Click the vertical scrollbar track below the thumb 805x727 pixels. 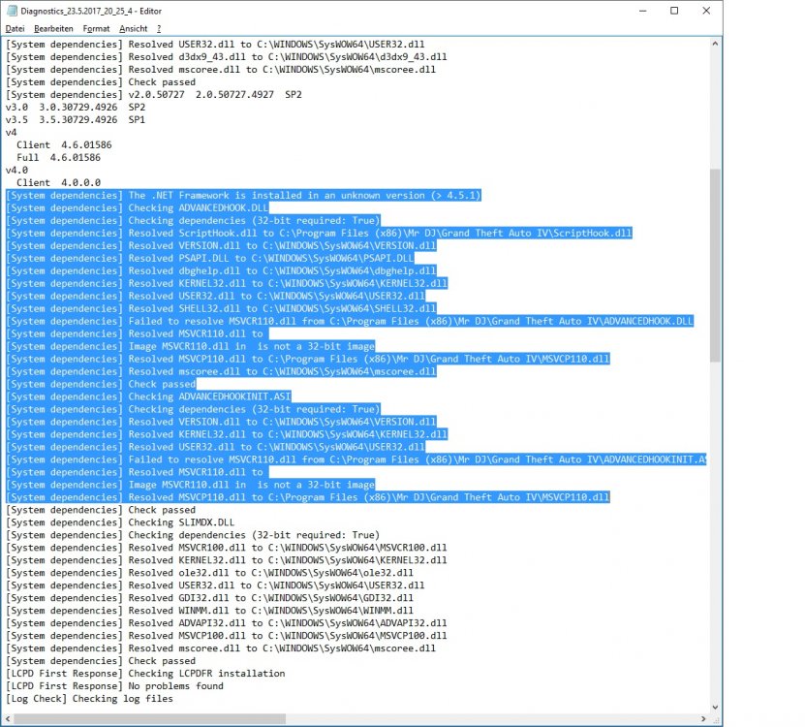point(717,485)
